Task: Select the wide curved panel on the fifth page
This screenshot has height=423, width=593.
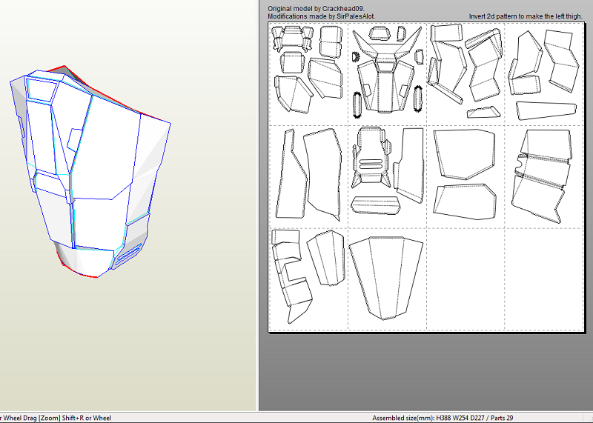Action: pyautogui.click(x=322, y=175)
